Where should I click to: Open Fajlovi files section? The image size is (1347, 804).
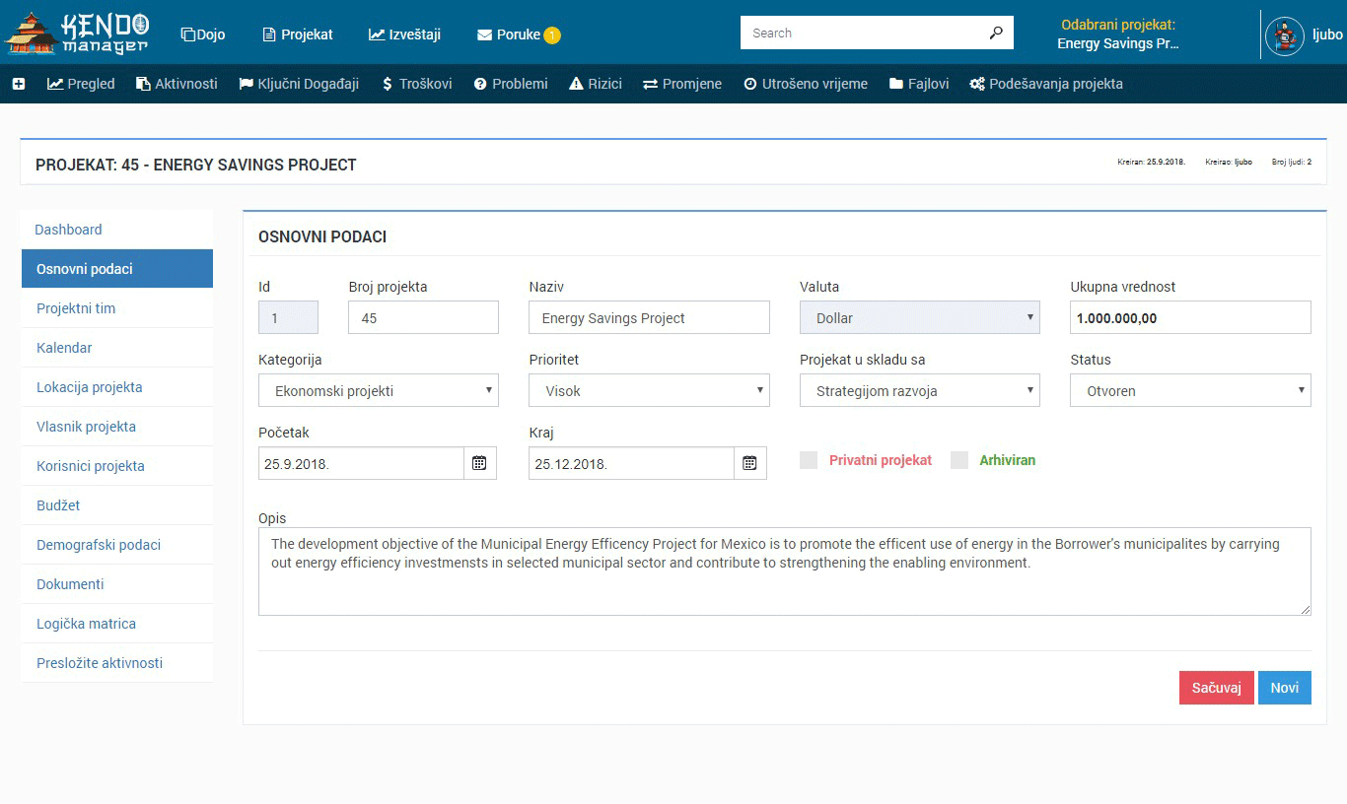(x=919, y=84)
